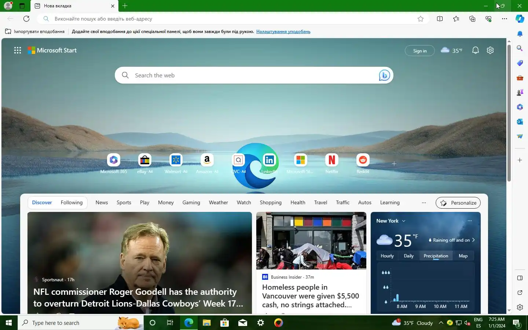Open sidebar Outlook icon
528x330 pixels.
click(x=520, y=121)
